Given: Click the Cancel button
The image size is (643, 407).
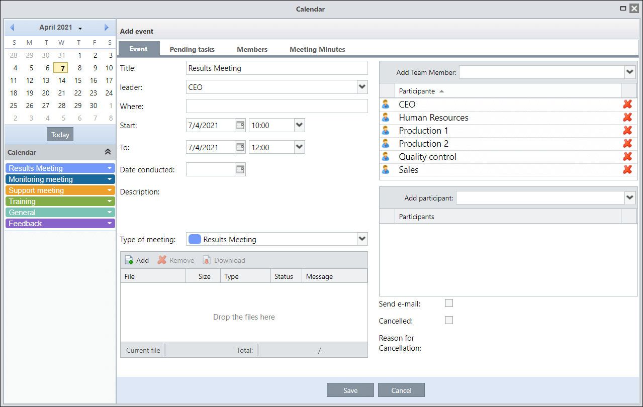Looking at the screenshot, I should tap(401, 390).
